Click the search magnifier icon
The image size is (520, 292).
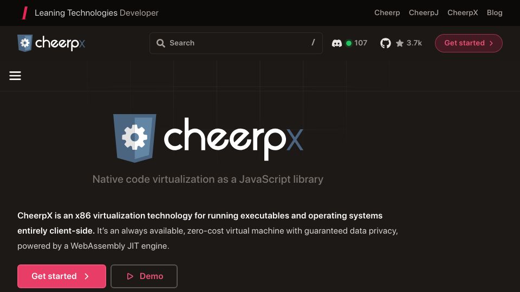click(161, 43)
